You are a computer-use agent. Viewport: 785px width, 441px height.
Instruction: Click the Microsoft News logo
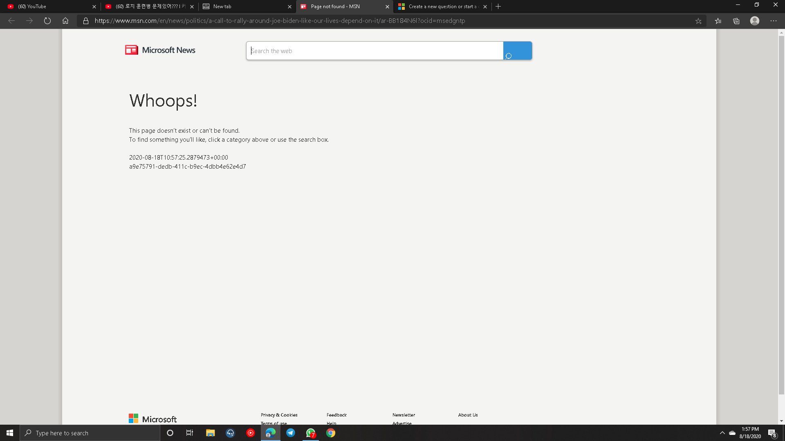[160, 50]
